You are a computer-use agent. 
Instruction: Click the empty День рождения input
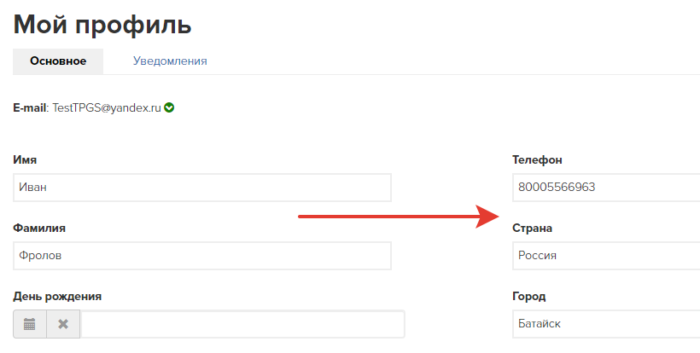coord(242,324)
